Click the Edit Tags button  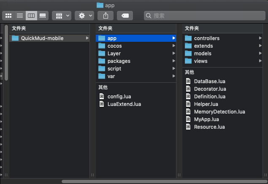coord(125,16)
